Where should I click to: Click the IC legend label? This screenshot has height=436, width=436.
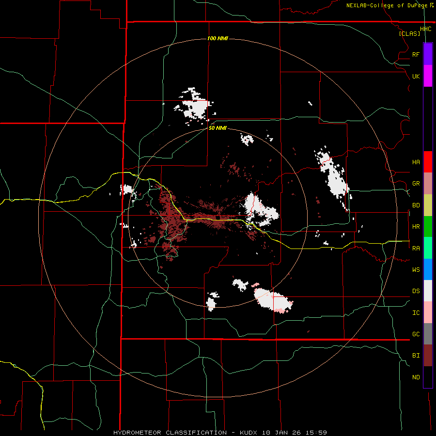coord(416,312)
